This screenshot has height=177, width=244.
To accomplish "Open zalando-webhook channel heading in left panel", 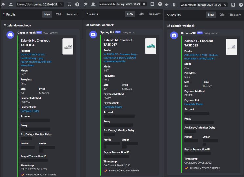I will [17, 25].
